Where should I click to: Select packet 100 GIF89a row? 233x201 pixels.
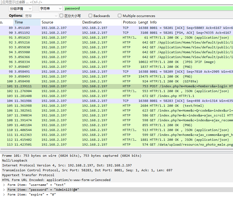pyautogui.click(x=116, y=81)
